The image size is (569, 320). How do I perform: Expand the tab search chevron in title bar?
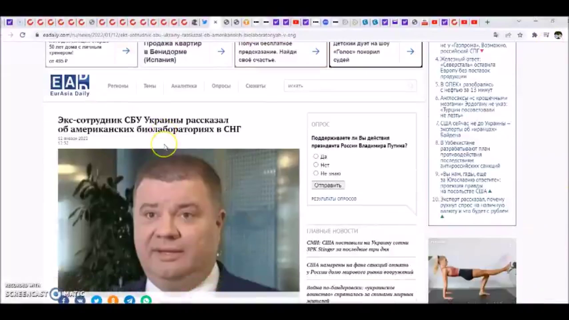point(518,21)
